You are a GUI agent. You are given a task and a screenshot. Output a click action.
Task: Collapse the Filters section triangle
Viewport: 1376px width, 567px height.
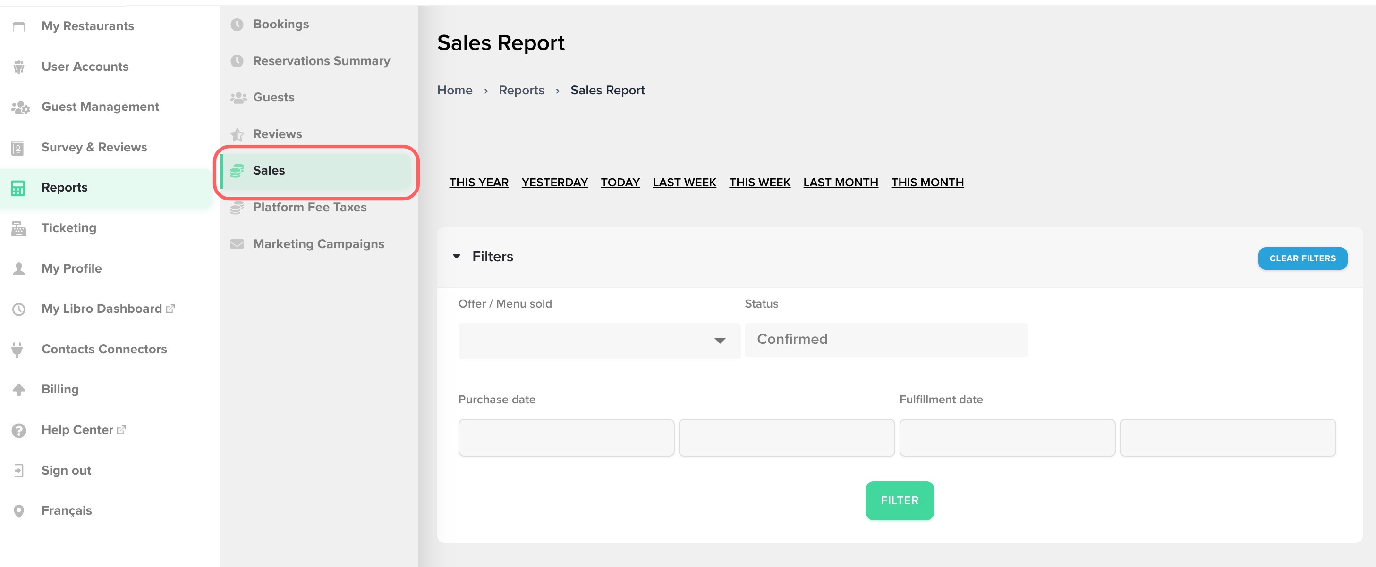tap(457, 257)
